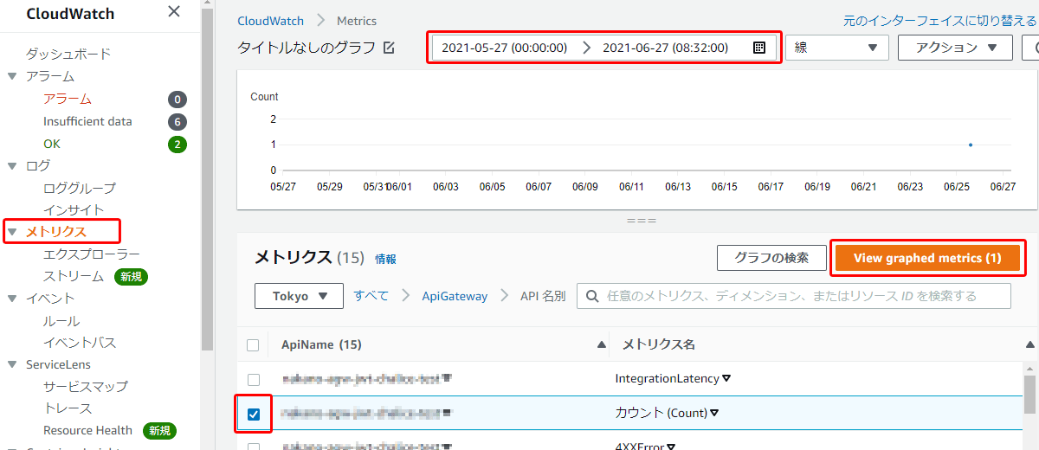Collapse the イベント section
The height and width of the screenshot is (450, 1039).
click(12, 299)
